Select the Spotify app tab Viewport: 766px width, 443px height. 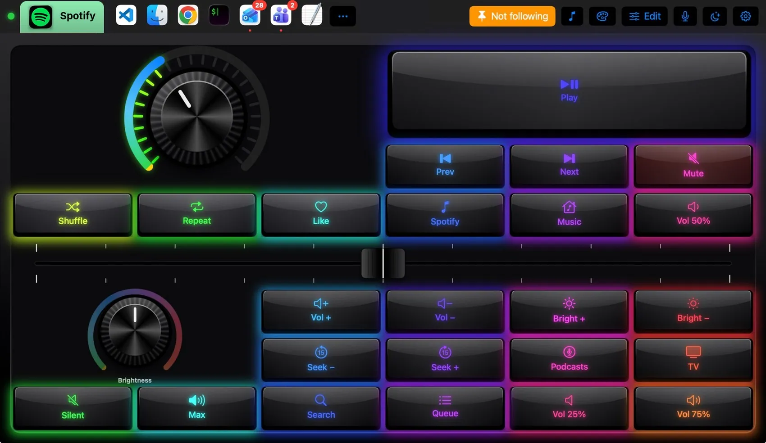62,17
